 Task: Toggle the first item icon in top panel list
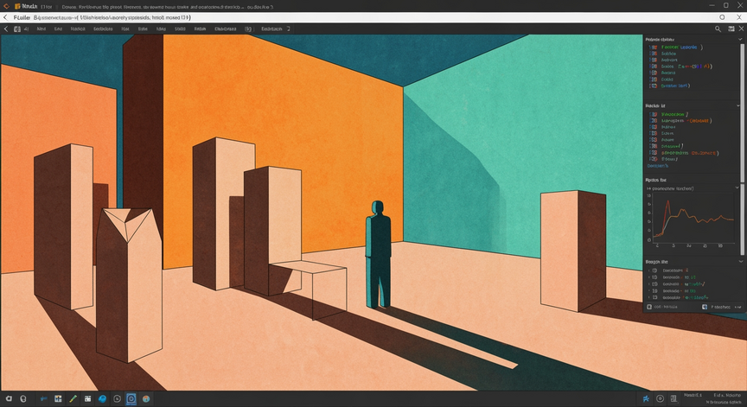coord(654,48)
